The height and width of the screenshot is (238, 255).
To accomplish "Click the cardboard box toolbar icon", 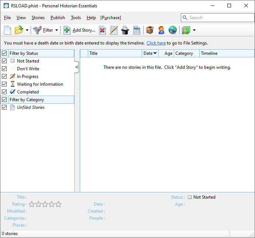I will click(x=150, y=30).
